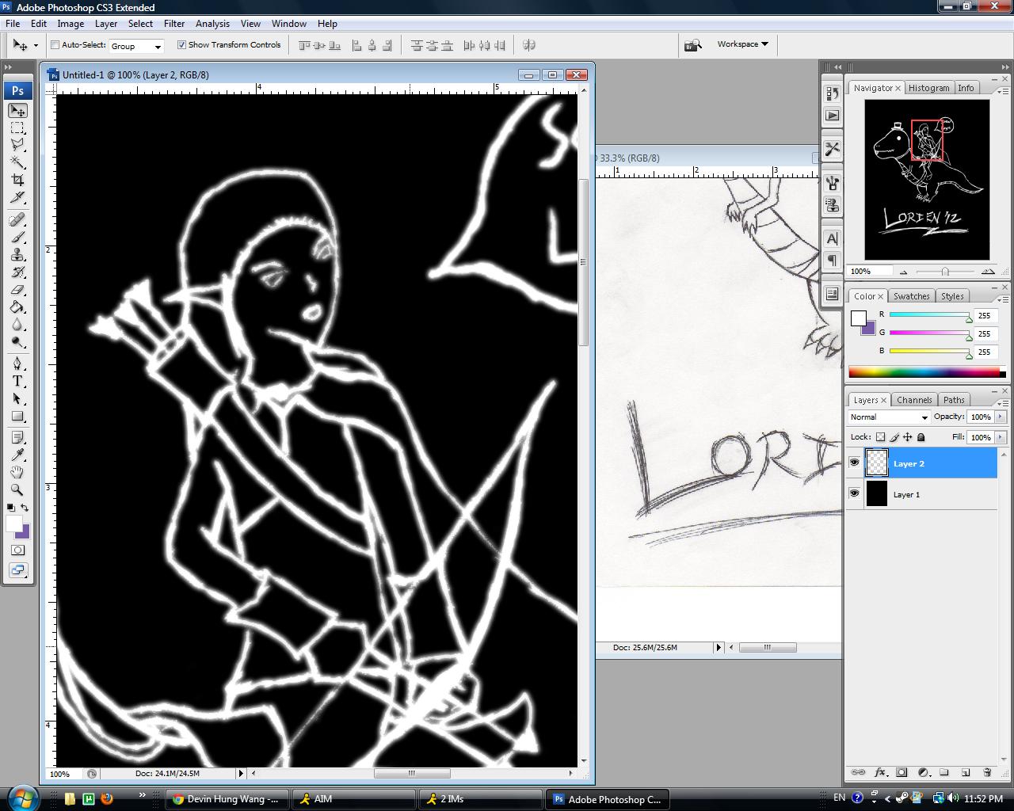Switch to the Channels tab

pos(914,400)
